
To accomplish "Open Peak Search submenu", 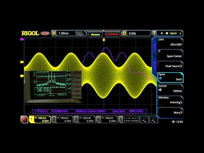I will click(170, 66).
